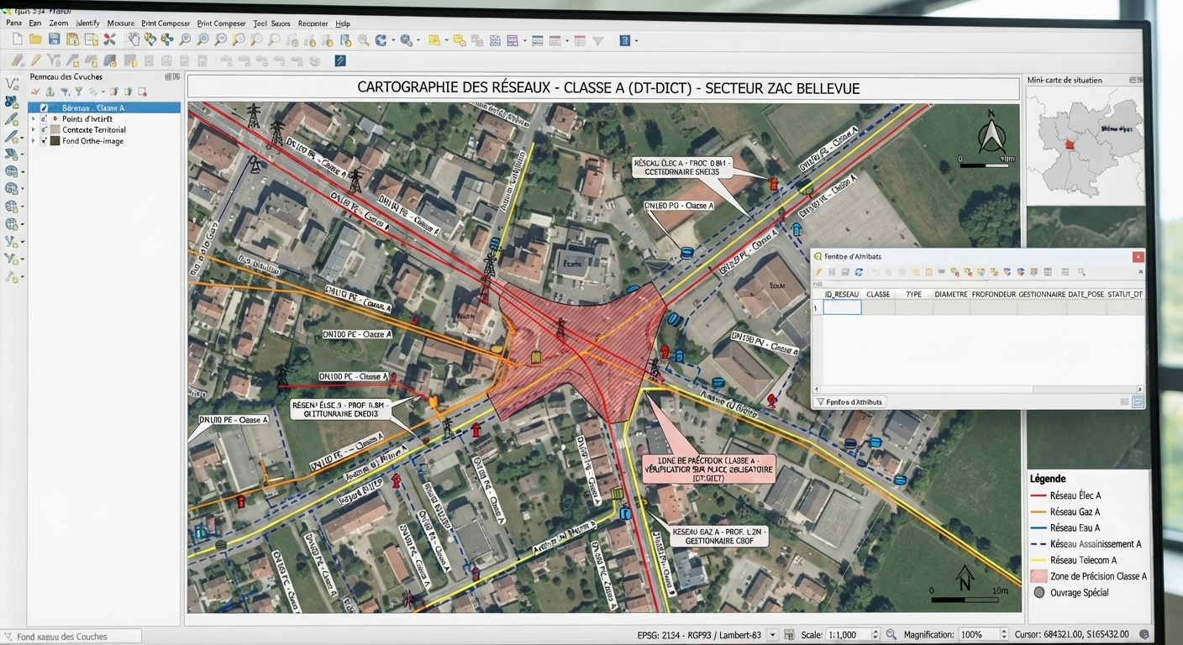Expand the Points d'intérêt layer tree arrow

click(x=34, y=119)
